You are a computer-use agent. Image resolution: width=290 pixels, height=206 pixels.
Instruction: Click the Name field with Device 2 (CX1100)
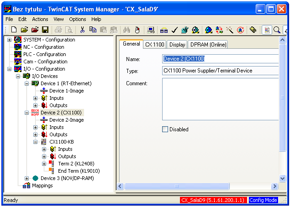pyautogui.click(x=220, y=59)
